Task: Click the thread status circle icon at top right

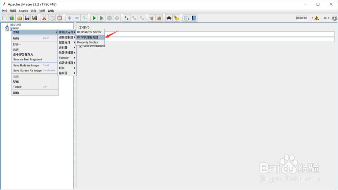Action: point(335,18)
